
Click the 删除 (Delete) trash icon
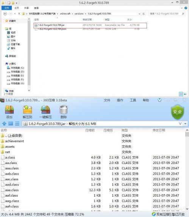click(x=64, y=112)
